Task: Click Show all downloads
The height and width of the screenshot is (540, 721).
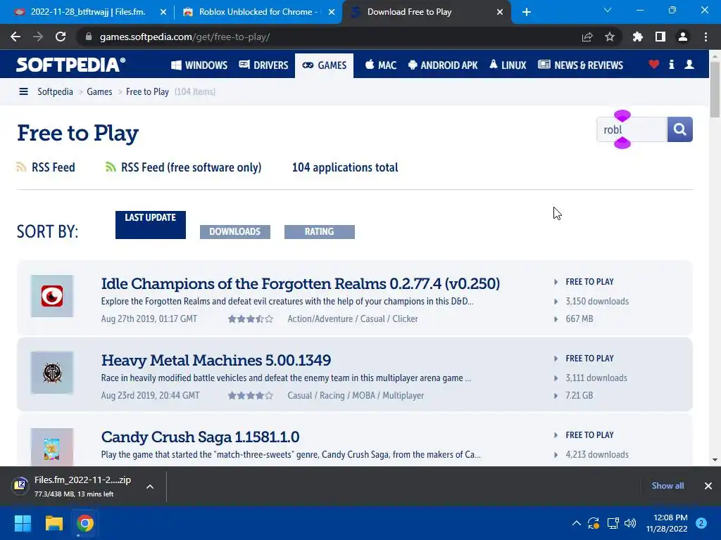Action: point(667,486)
